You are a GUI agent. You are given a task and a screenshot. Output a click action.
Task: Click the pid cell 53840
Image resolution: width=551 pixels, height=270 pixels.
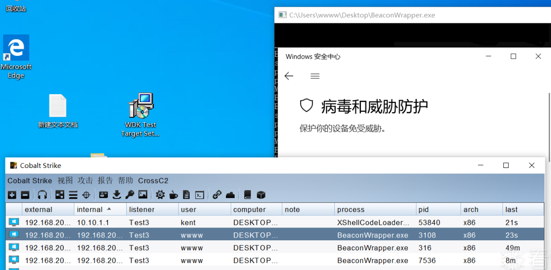pyautogui.click(x=439, y=222)
